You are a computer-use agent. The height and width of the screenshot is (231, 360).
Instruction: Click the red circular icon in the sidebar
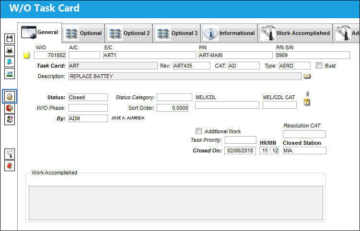pos(10,108)
